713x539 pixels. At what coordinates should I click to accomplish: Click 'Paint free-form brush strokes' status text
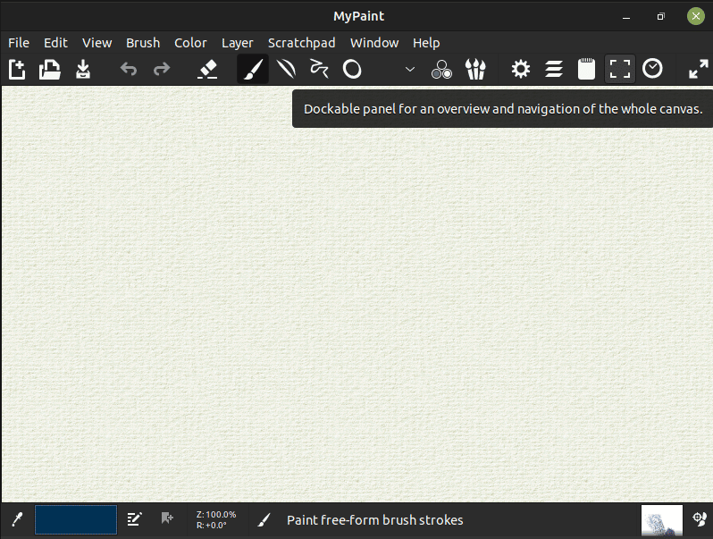[374, 520]
